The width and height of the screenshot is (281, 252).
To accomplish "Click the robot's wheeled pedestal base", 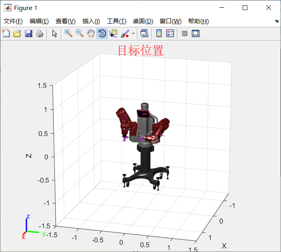I will [146, 177].
